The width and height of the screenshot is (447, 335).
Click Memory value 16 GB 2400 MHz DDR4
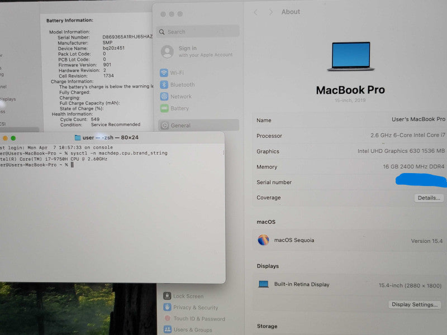(413, 166)
